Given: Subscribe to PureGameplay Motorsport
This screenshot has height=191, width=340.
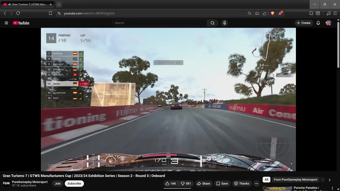Looking at the screenshot, I should (74, 184).
